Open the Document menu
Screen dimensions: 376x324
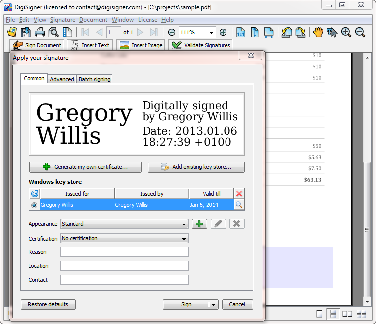[93, 20]
